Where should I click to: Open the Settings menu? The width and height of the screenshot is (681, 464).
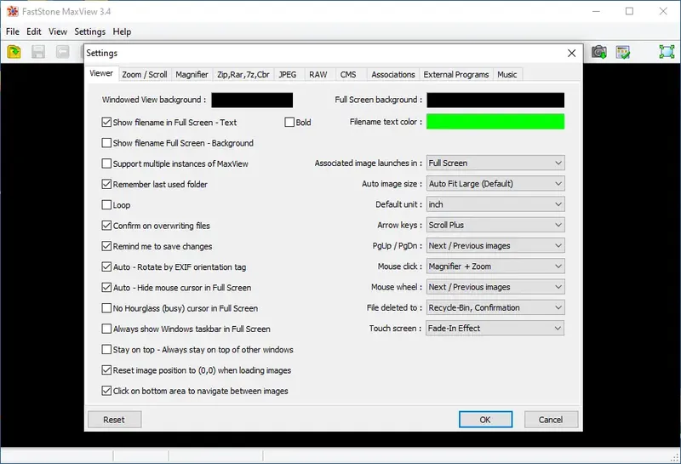(90, 32)
